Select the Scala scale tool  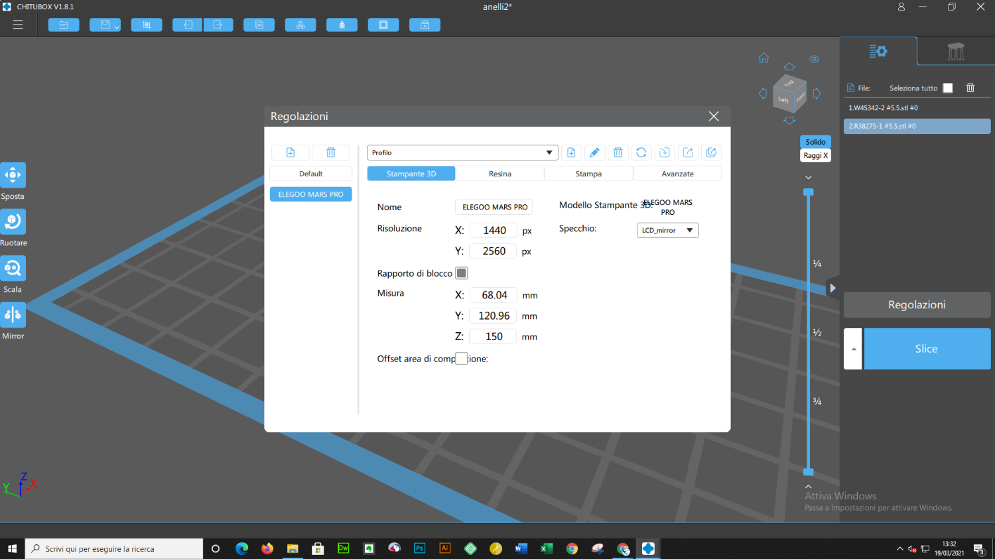click(13, 268)
